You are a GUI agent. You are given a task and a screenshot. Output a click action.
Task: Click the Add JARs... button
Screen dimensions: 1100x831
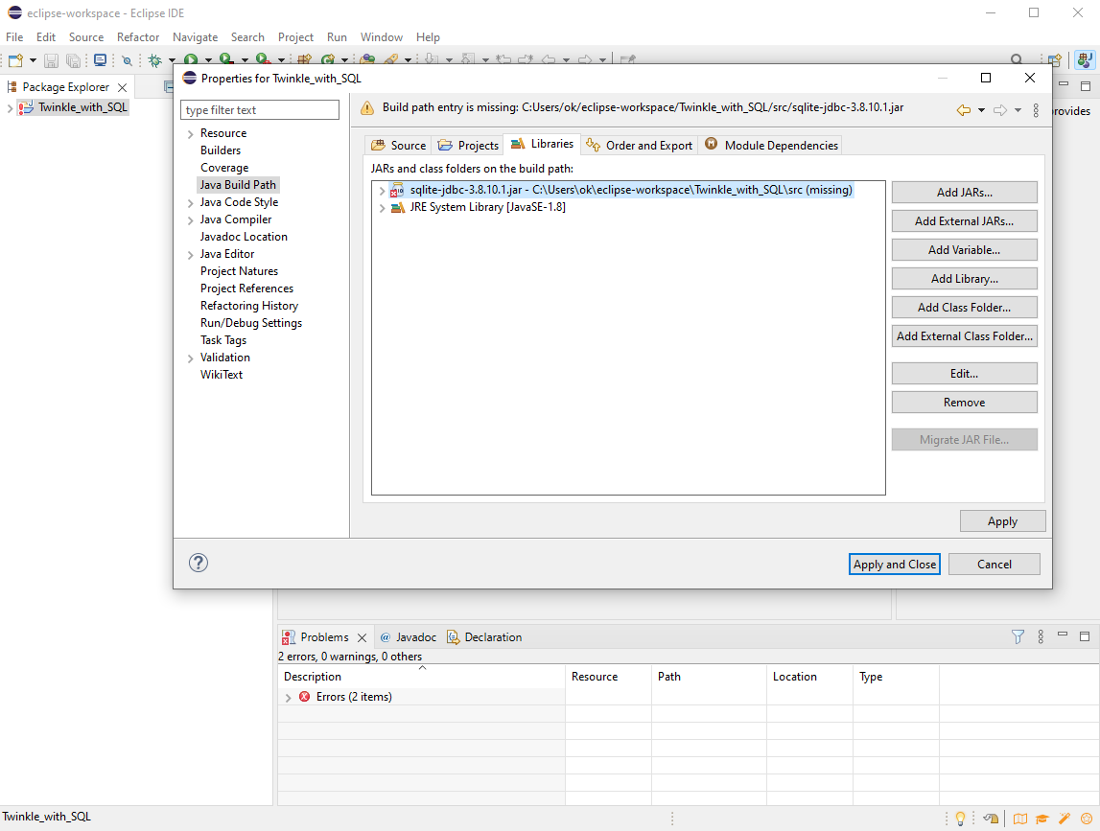[x=965, y=192]
